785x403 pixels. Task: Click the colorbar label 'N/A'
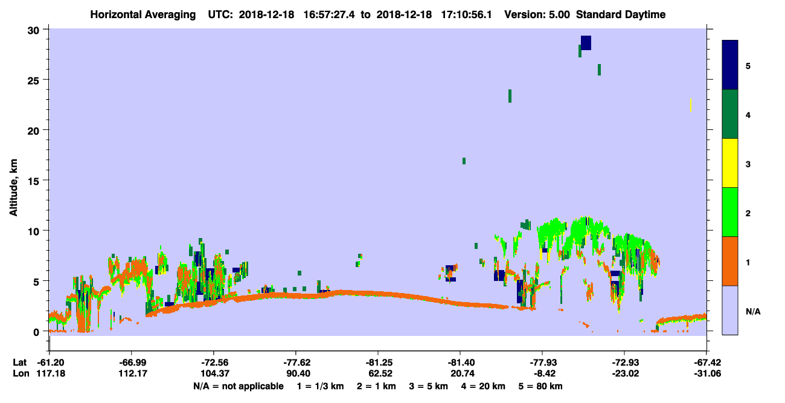pos(752,312)
